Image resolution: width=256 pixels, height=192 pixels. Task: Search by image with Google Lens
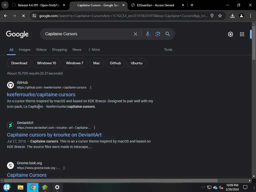[x=157, y=34]
